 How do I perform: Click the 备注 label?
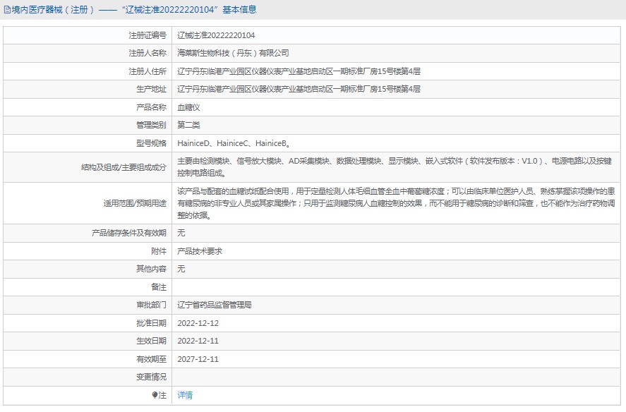159,287
